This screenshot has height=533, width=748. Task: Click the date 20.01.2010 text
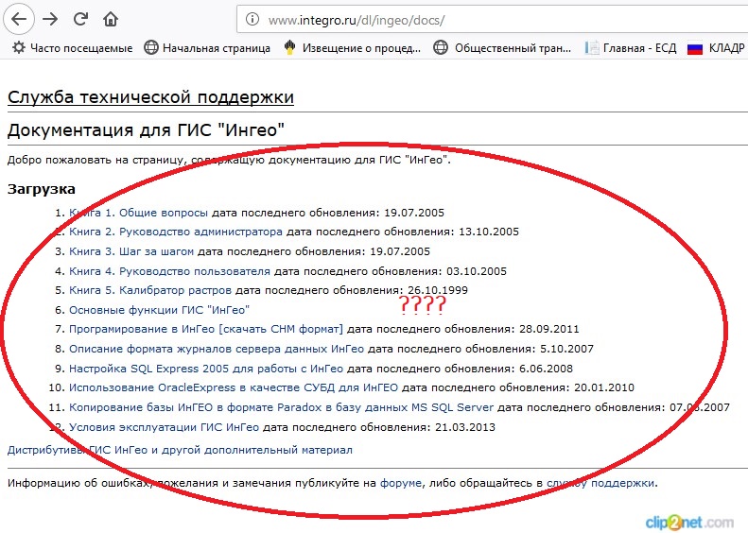604,387
